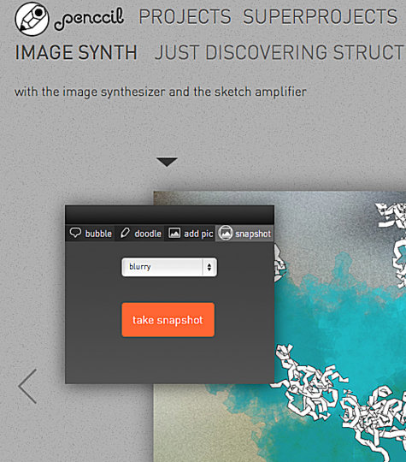Click the penccil wordmark text
406x462 pixels.
click(89, 19)
